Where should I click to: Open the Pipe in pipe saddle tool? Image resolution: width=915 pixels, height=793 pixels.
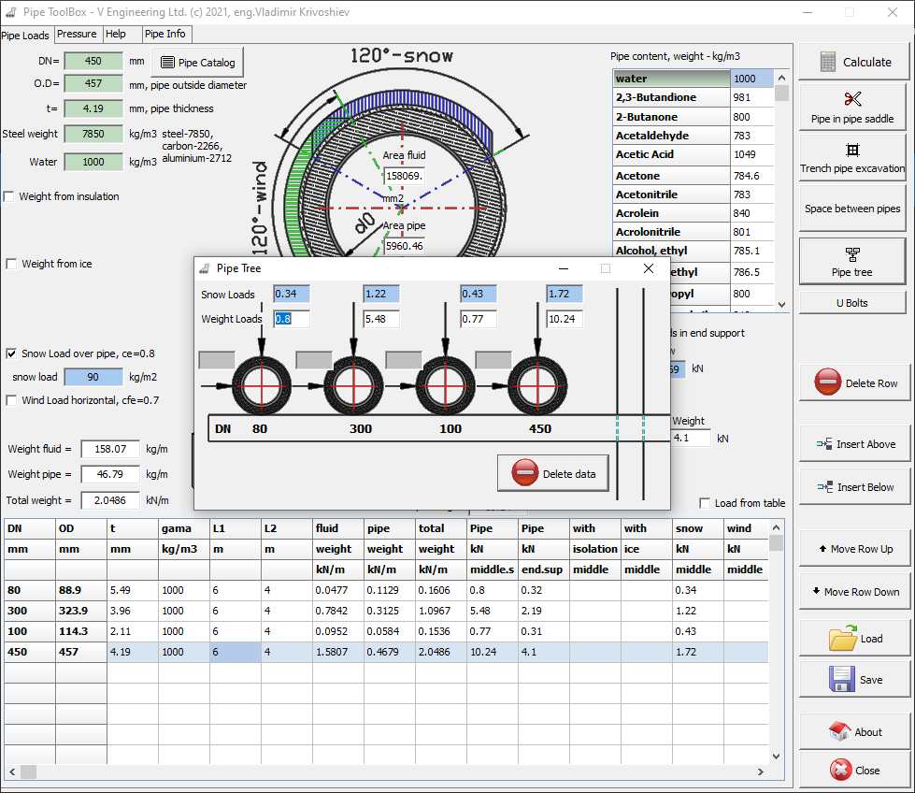852,108
